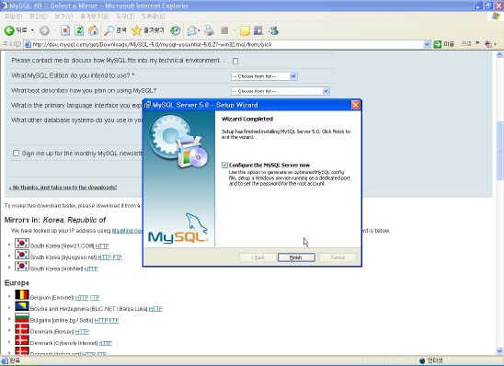504x366 pixels.
Task: Click the Messenger toolbar icon
Action: pyautogui.click(x=273, y=30)
